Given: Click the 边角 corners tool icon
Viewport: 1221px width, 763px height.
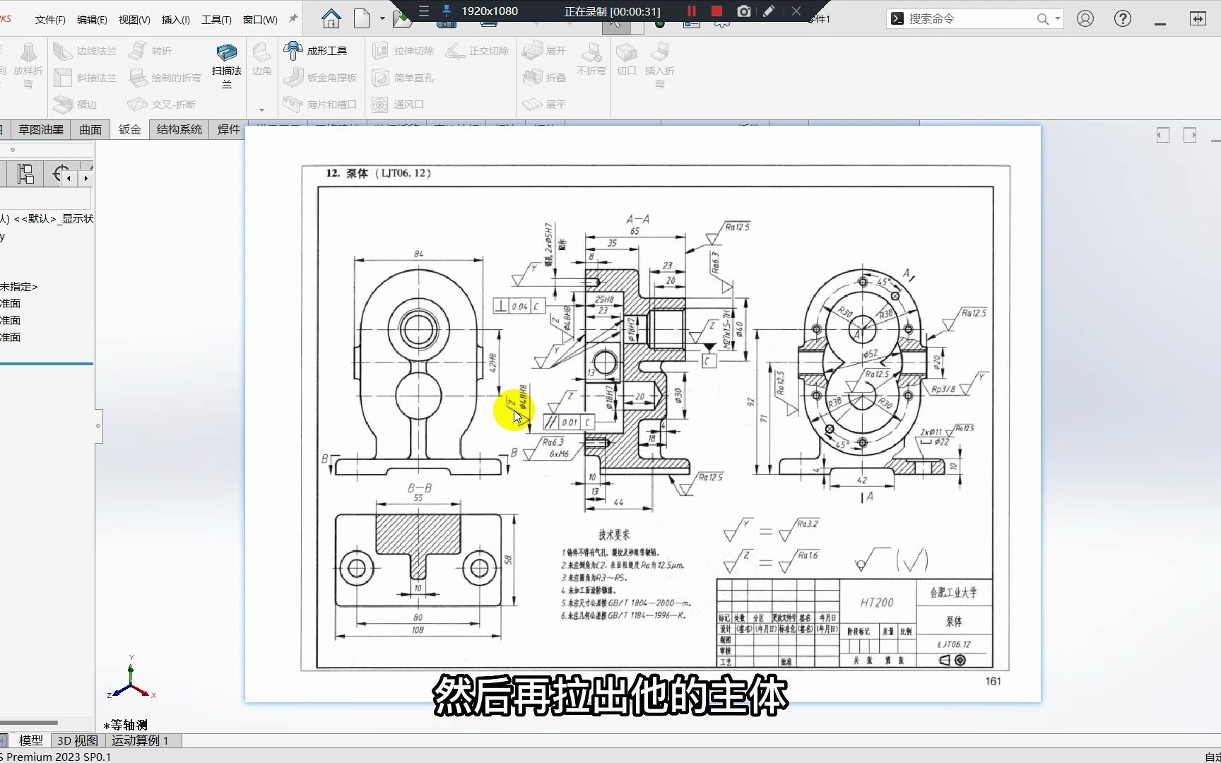Looking at the screenshot, I should [261, 59].
